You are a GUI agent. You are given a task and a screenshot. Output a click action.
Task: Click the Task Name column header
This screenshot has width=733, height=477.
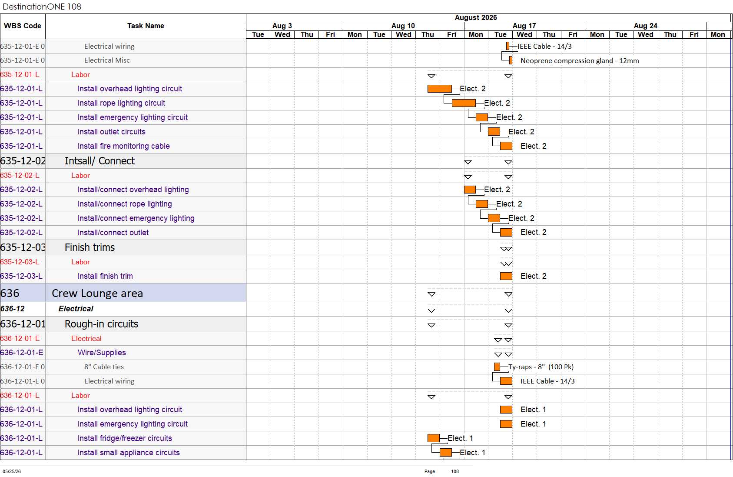(x=146, y=26)
